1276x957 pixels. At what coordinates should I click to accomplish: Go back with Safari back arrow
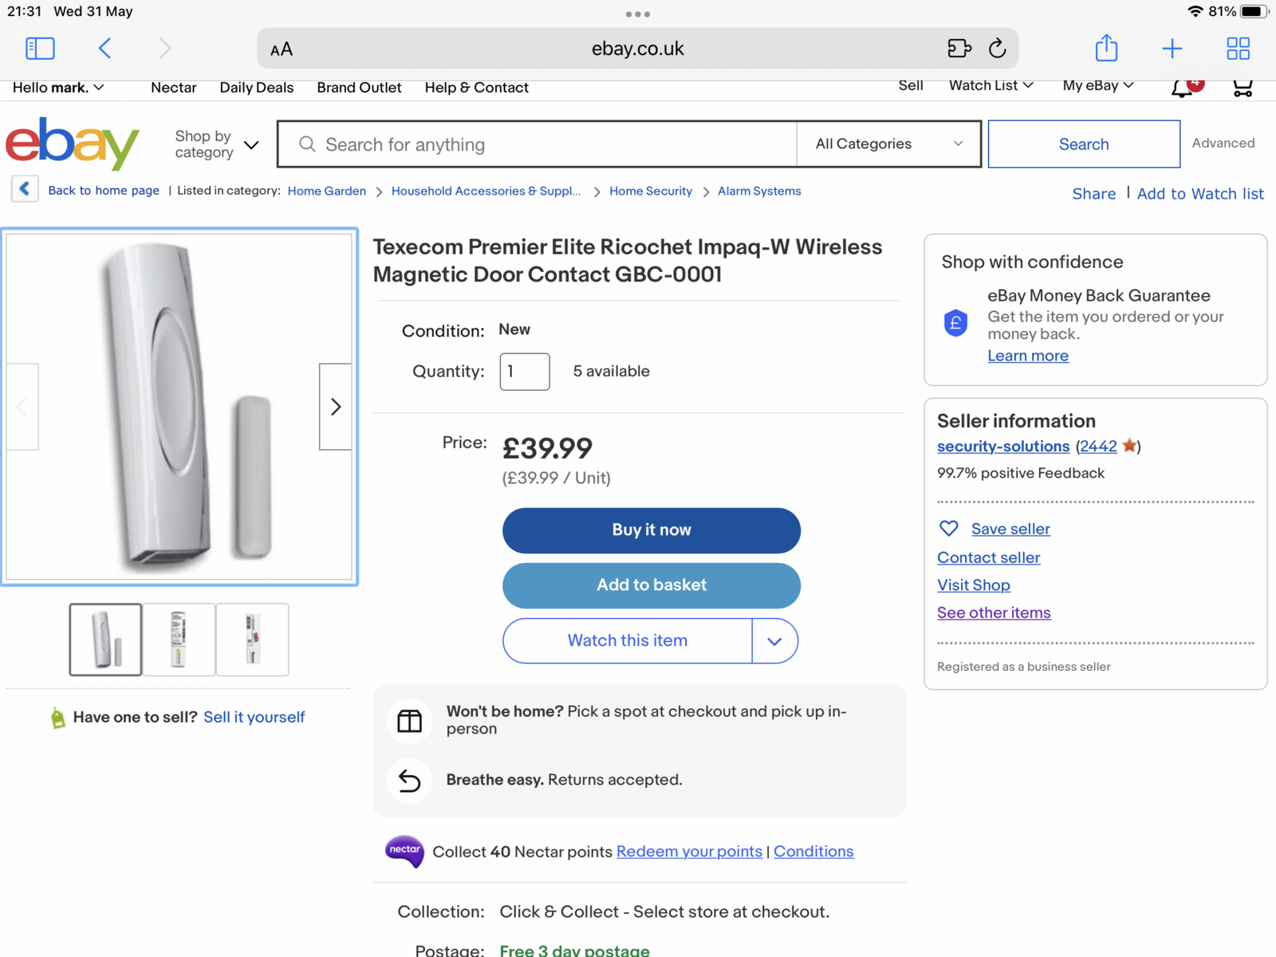point(105,49)
